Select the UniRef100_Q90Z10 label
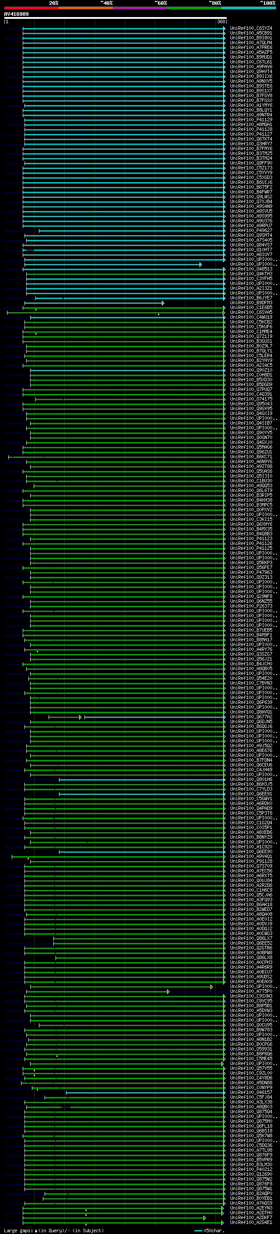280x1234 pixels. tap(251, 370)
